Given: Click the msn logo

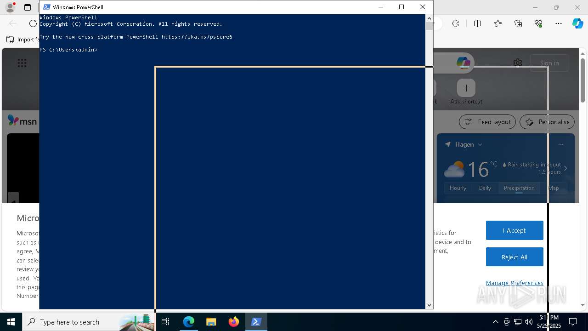Looking at the screenshot, I should coord(22,120).
